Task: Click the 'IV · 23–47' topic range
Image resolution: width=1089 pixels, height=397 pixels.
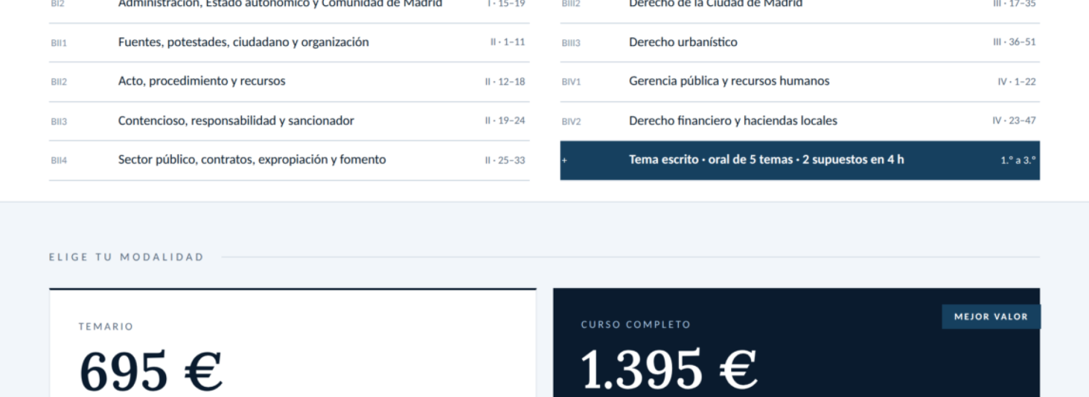Action: click(1014, 121)
